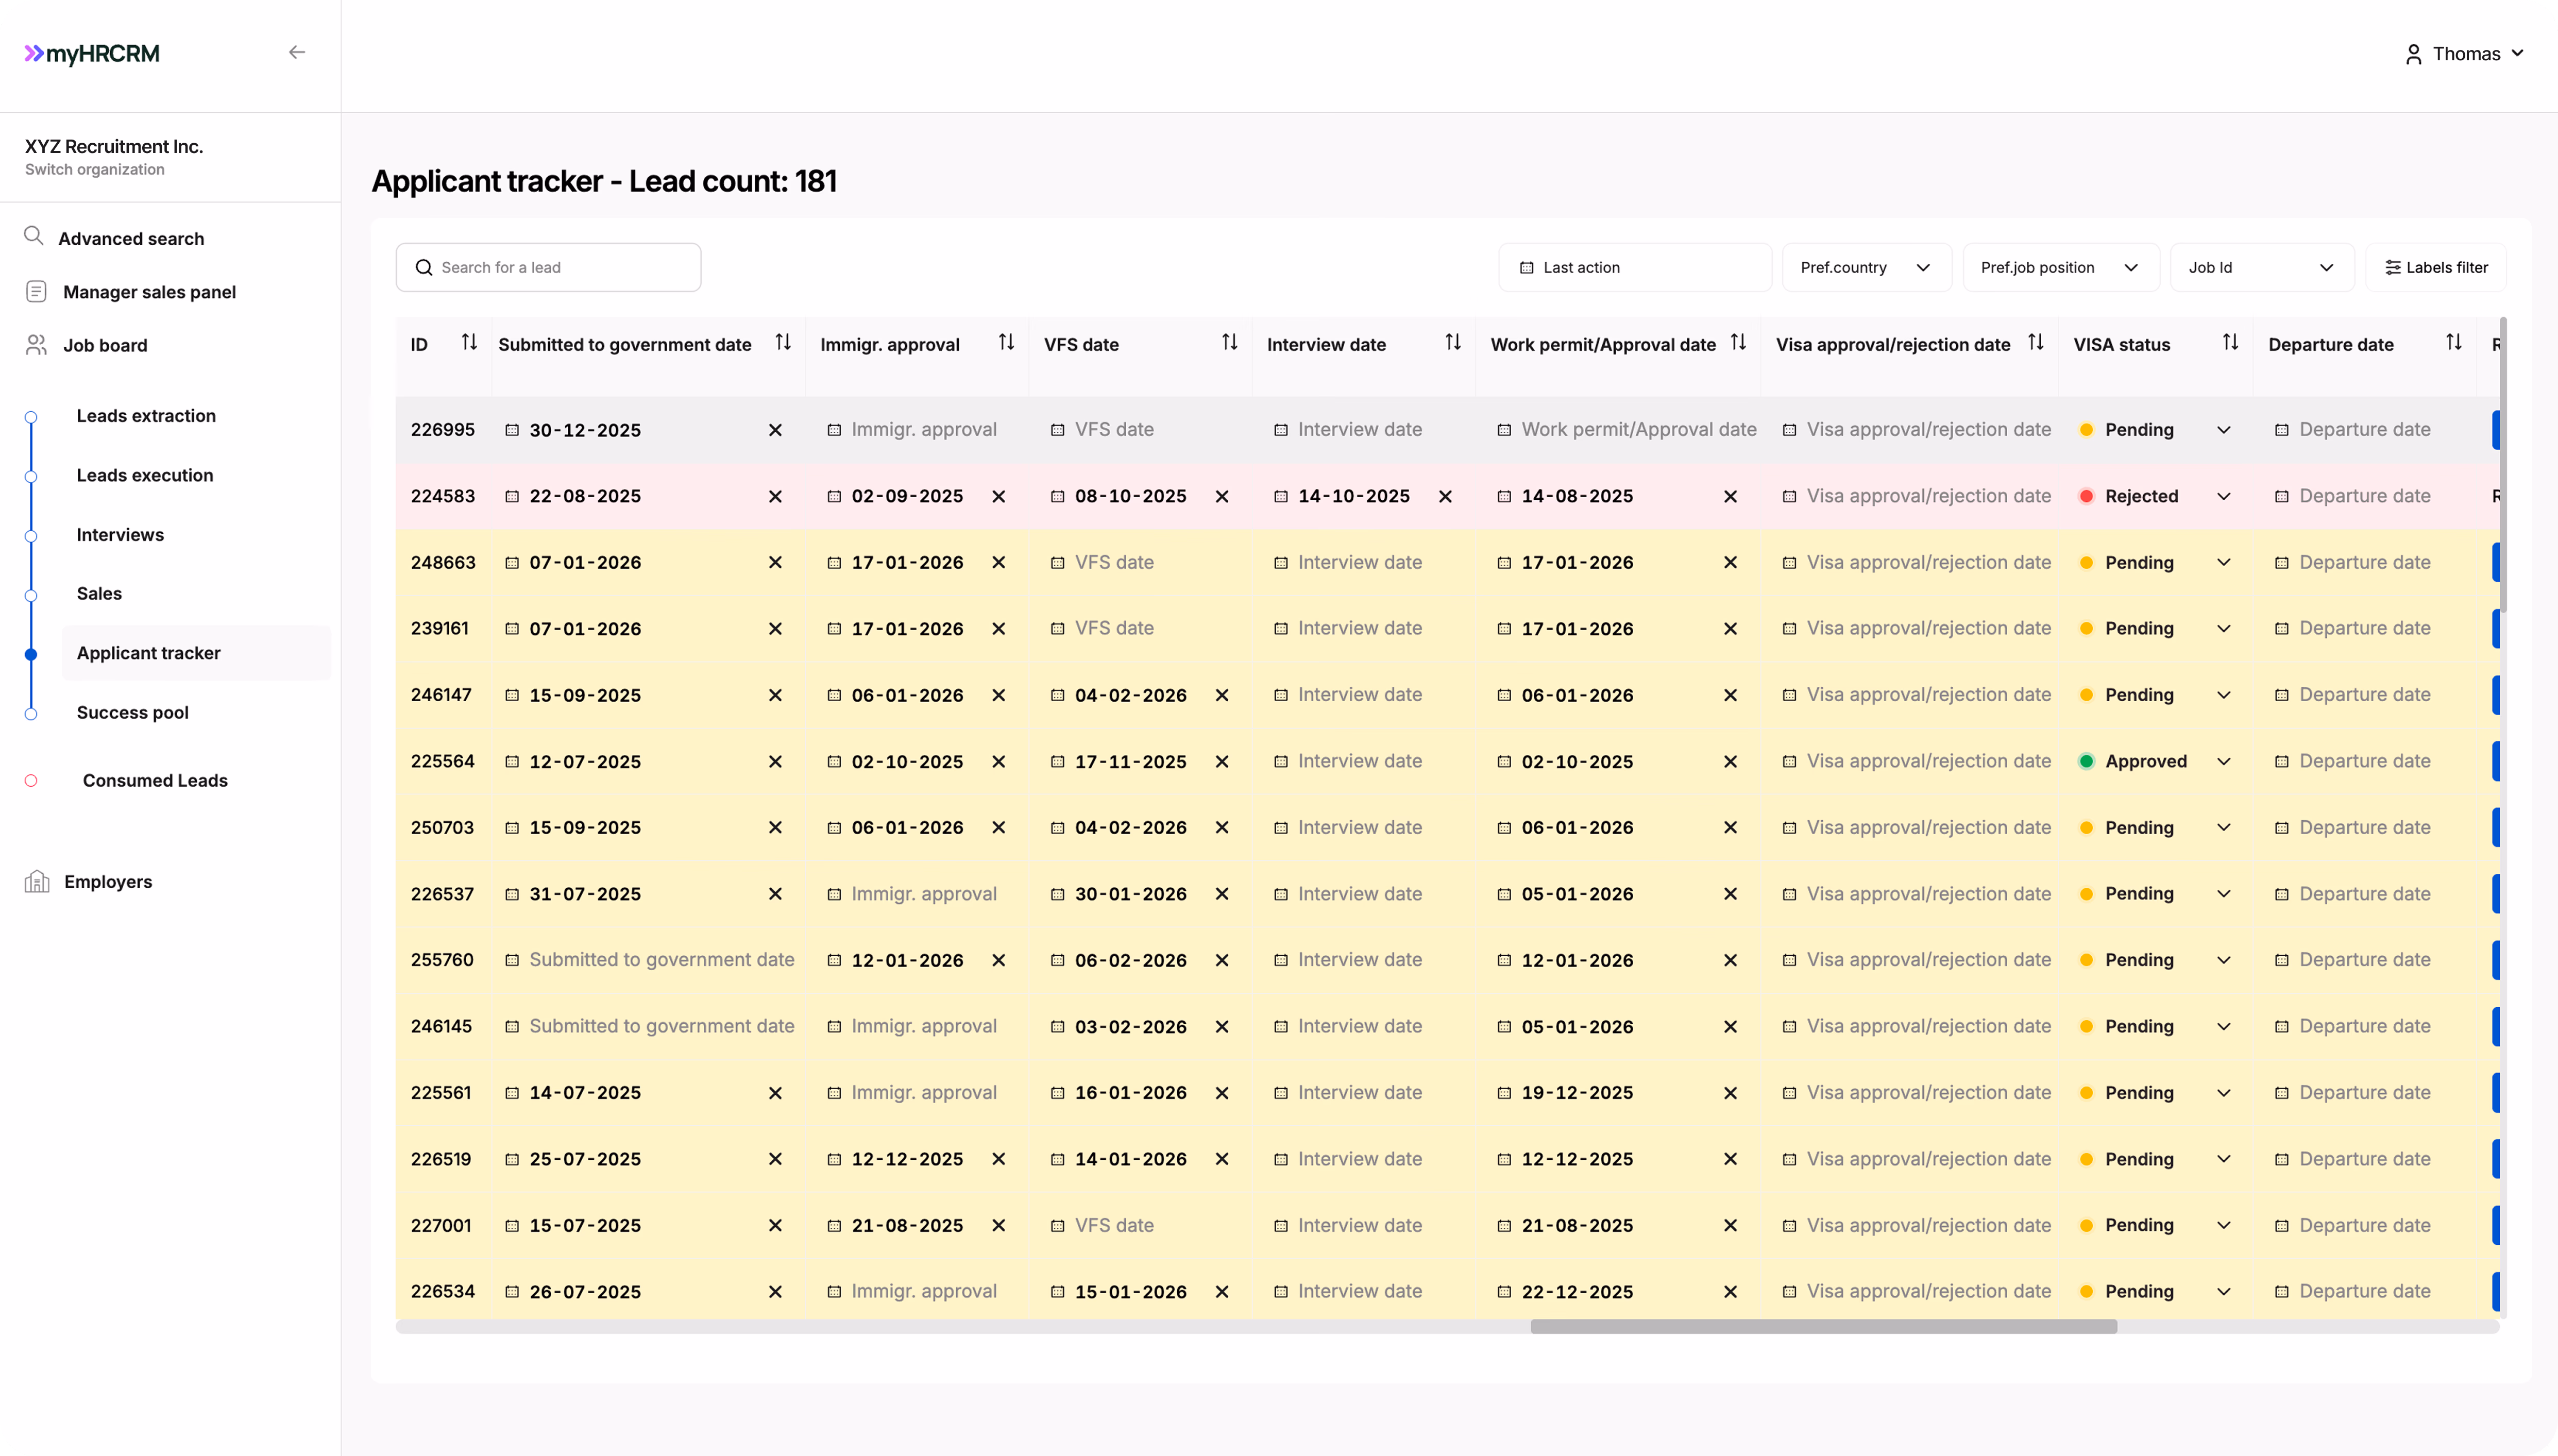Sort by VISA status column
2558x1456 pixels.
[x=2230, y=343]
